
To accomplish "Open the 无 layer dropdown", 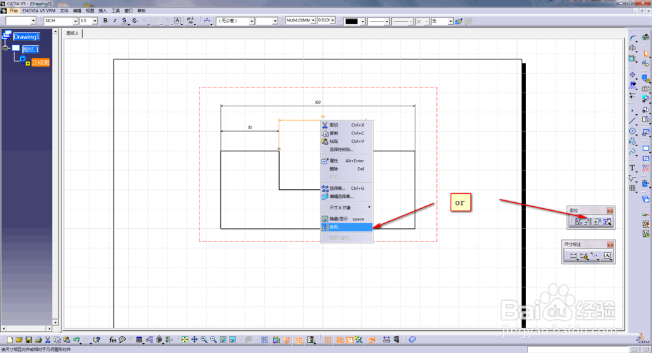I will tap(451, 21).
